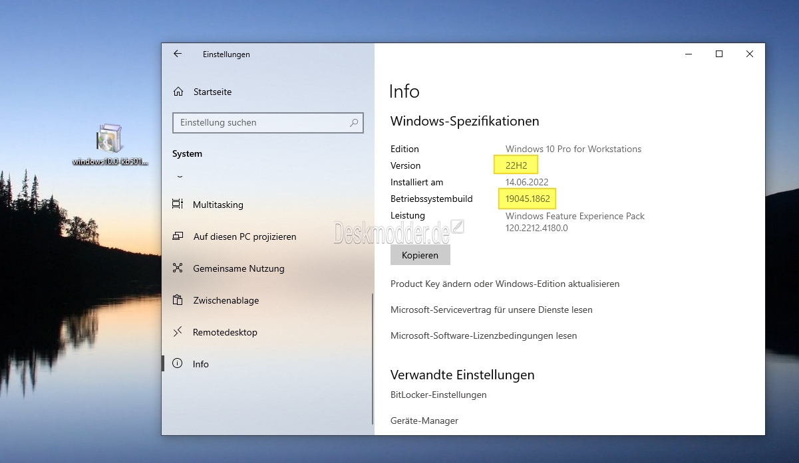Click the 'Info' page title
Screen dimensions: 799x463
click(404, 91)
